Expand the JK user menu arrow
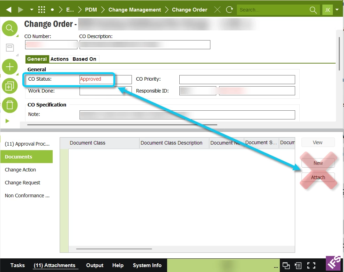 337,10
